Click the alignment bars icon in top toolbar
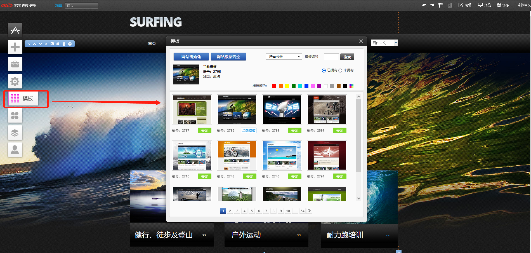The height and width of the screenshot is (253, 531). pos(450,5)
